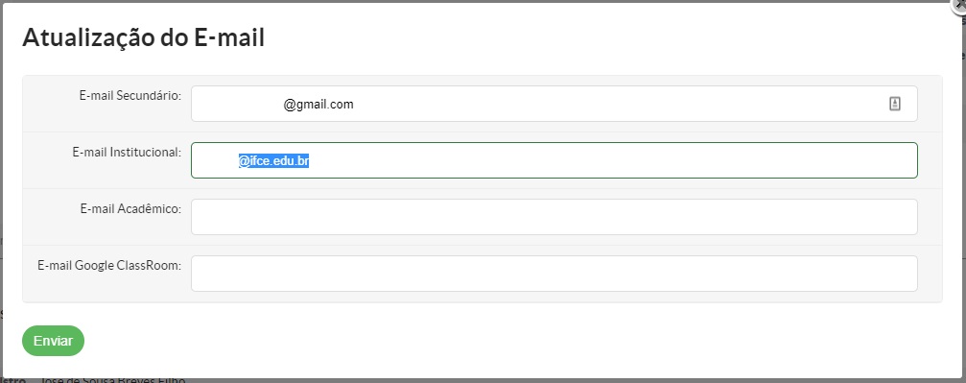Click the blank area before @gmail.com

pos(240,105)
